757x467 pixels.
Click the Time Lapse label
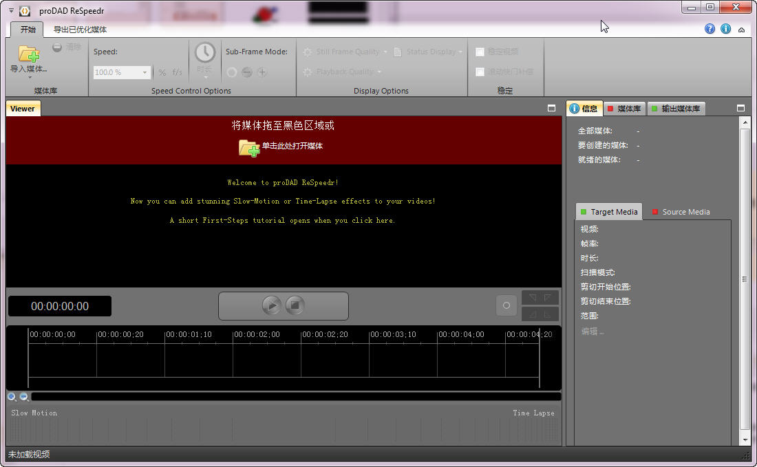pos(533,413)
